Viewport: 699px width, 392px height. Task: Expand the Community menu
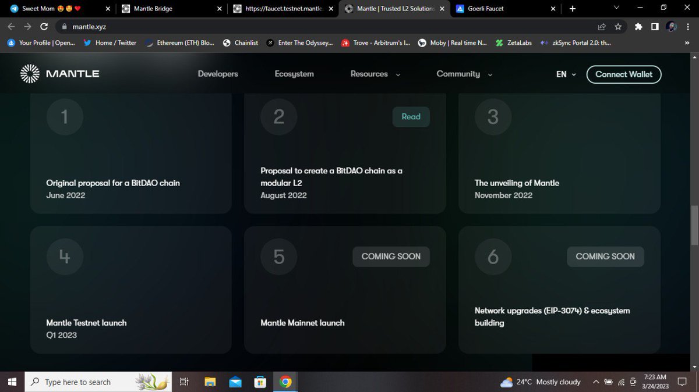(x=464, y=74)
